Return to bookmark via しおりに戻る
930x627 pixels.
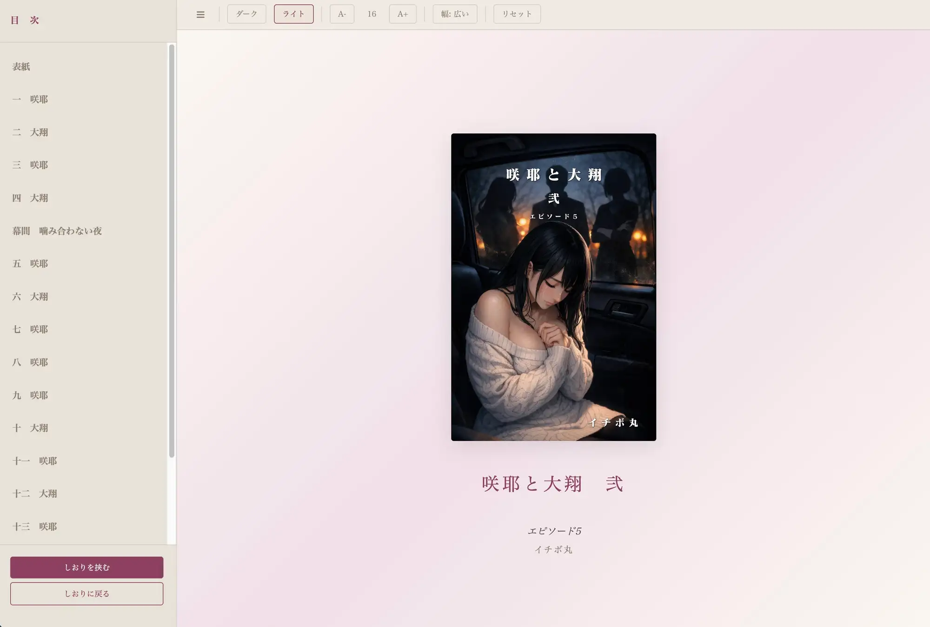[x=87, y=594]
